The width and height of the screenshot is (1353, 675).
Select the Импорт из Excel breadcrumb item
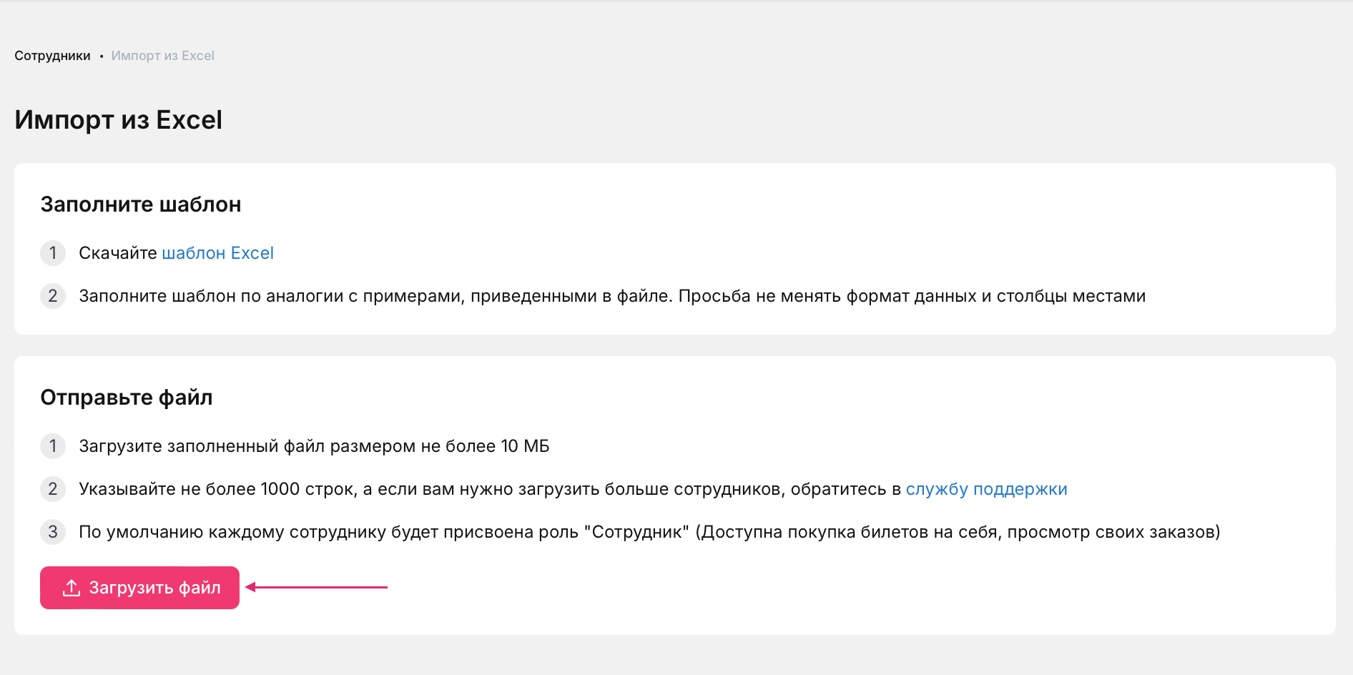[162, 56]
